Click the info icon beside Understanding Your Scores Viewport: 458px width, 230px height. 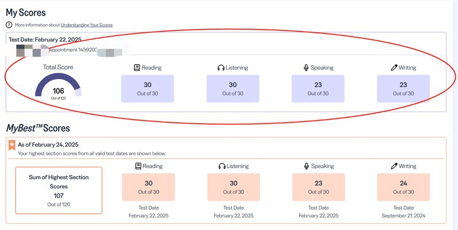(x=9, y=25)
